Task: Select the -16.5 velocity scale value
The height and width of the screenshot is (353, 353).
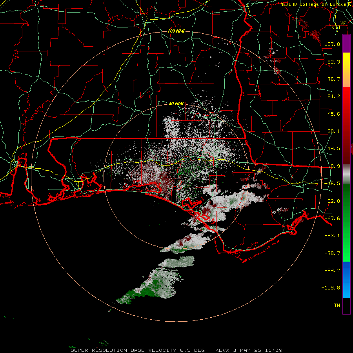Action: pos(334,184)
